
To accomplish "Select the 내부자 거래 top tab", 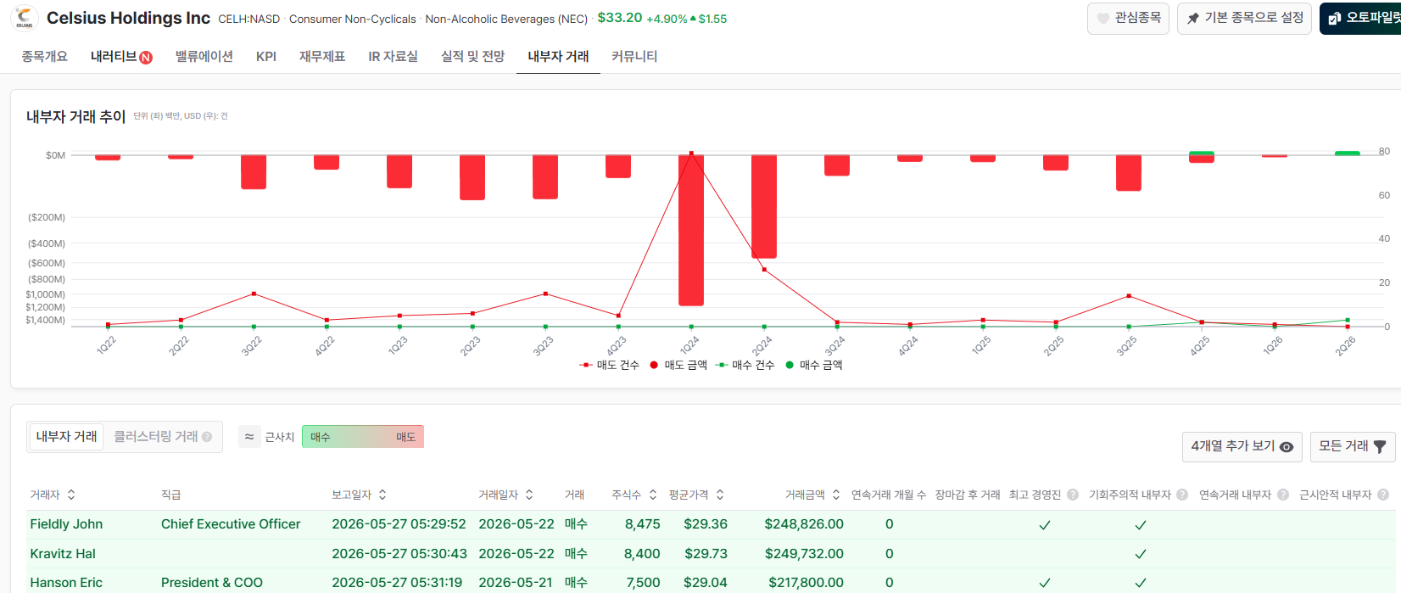I will point(558,56).
